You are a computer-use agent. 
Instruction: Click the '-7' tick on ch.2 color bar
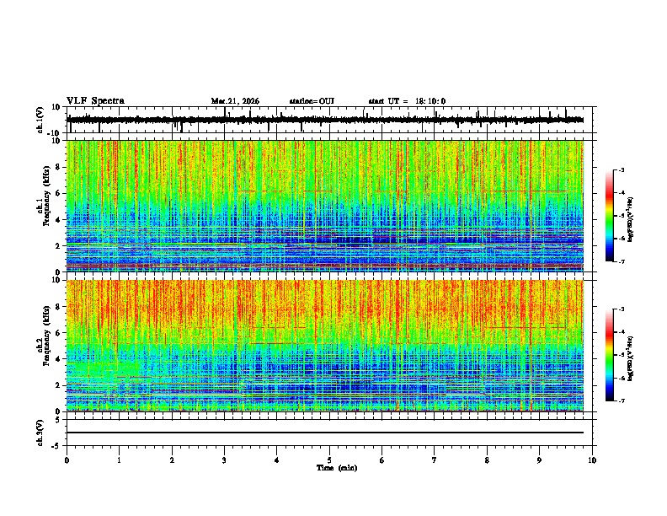[x=621, y=400]
